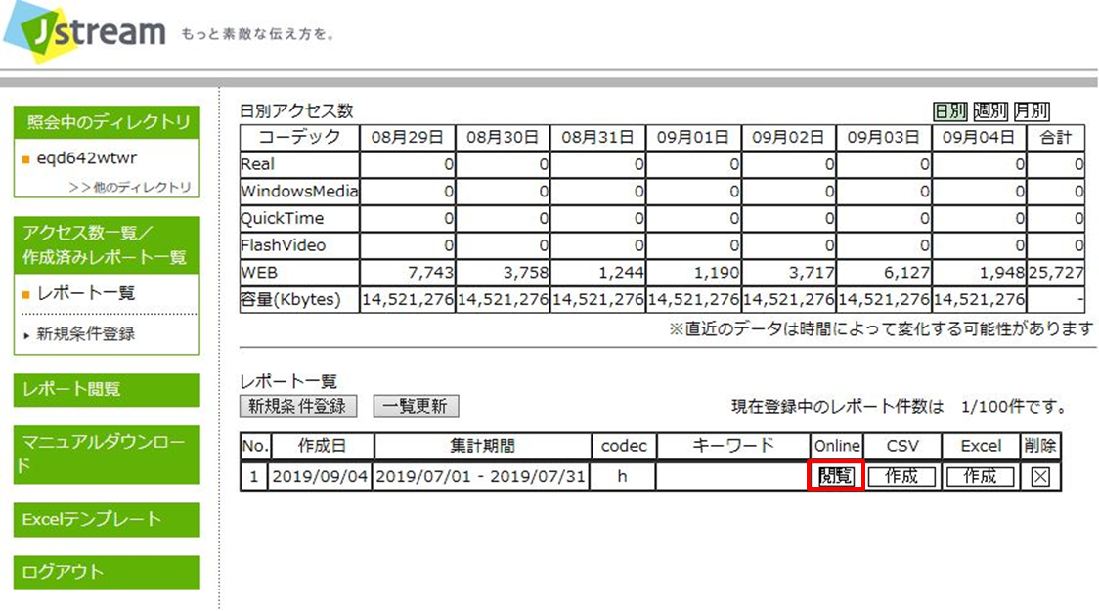Click report creation date 2019/09/04

tap(321, 477)
